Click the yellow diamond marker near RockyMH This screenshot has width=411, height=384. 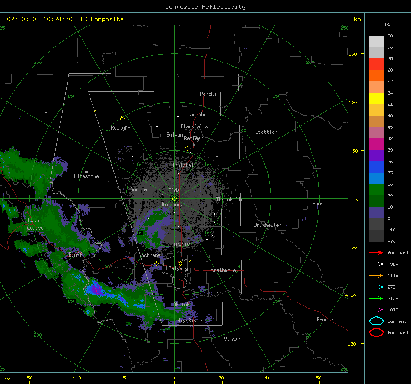pos(122,119)
